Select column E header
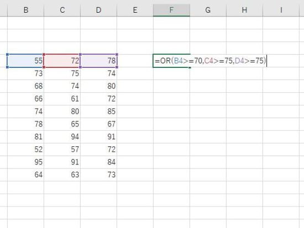This screenshot has width=304, height=228. (135, 10)
